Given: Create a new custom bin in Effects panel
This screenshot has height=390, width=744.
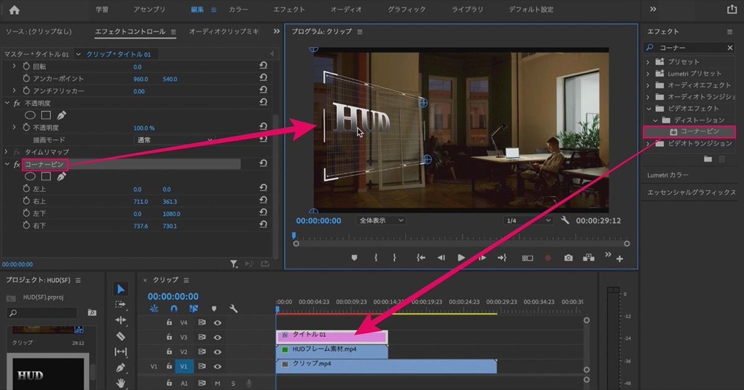Looking at the screenshot, I should 708,160.
